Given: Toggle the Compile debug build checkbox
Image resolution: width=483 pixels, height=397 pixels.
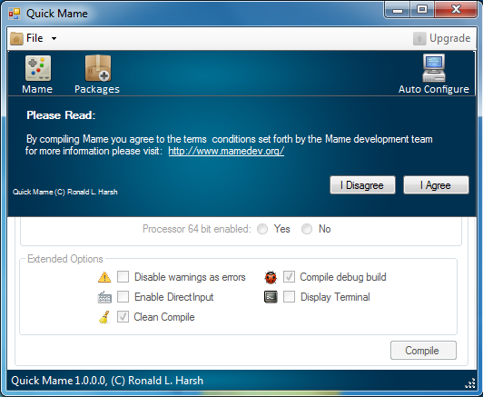Looking at the screenshot, I should tap(289, 277).
